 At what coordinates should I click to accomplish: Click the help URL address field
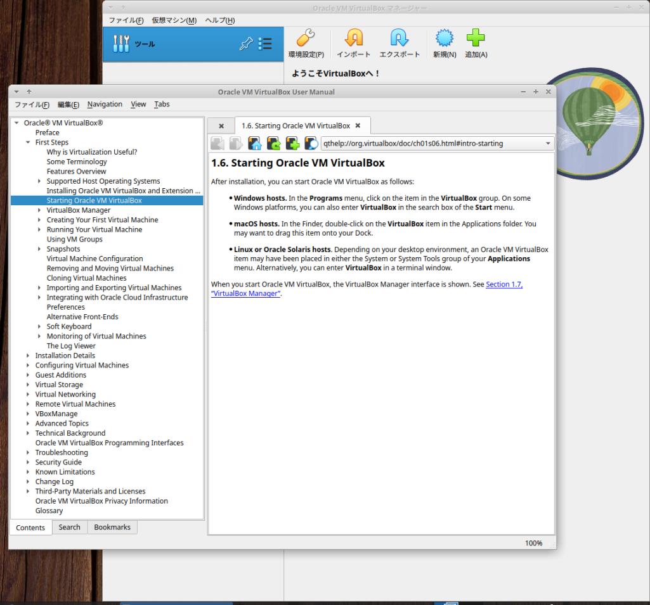(432, 143)
